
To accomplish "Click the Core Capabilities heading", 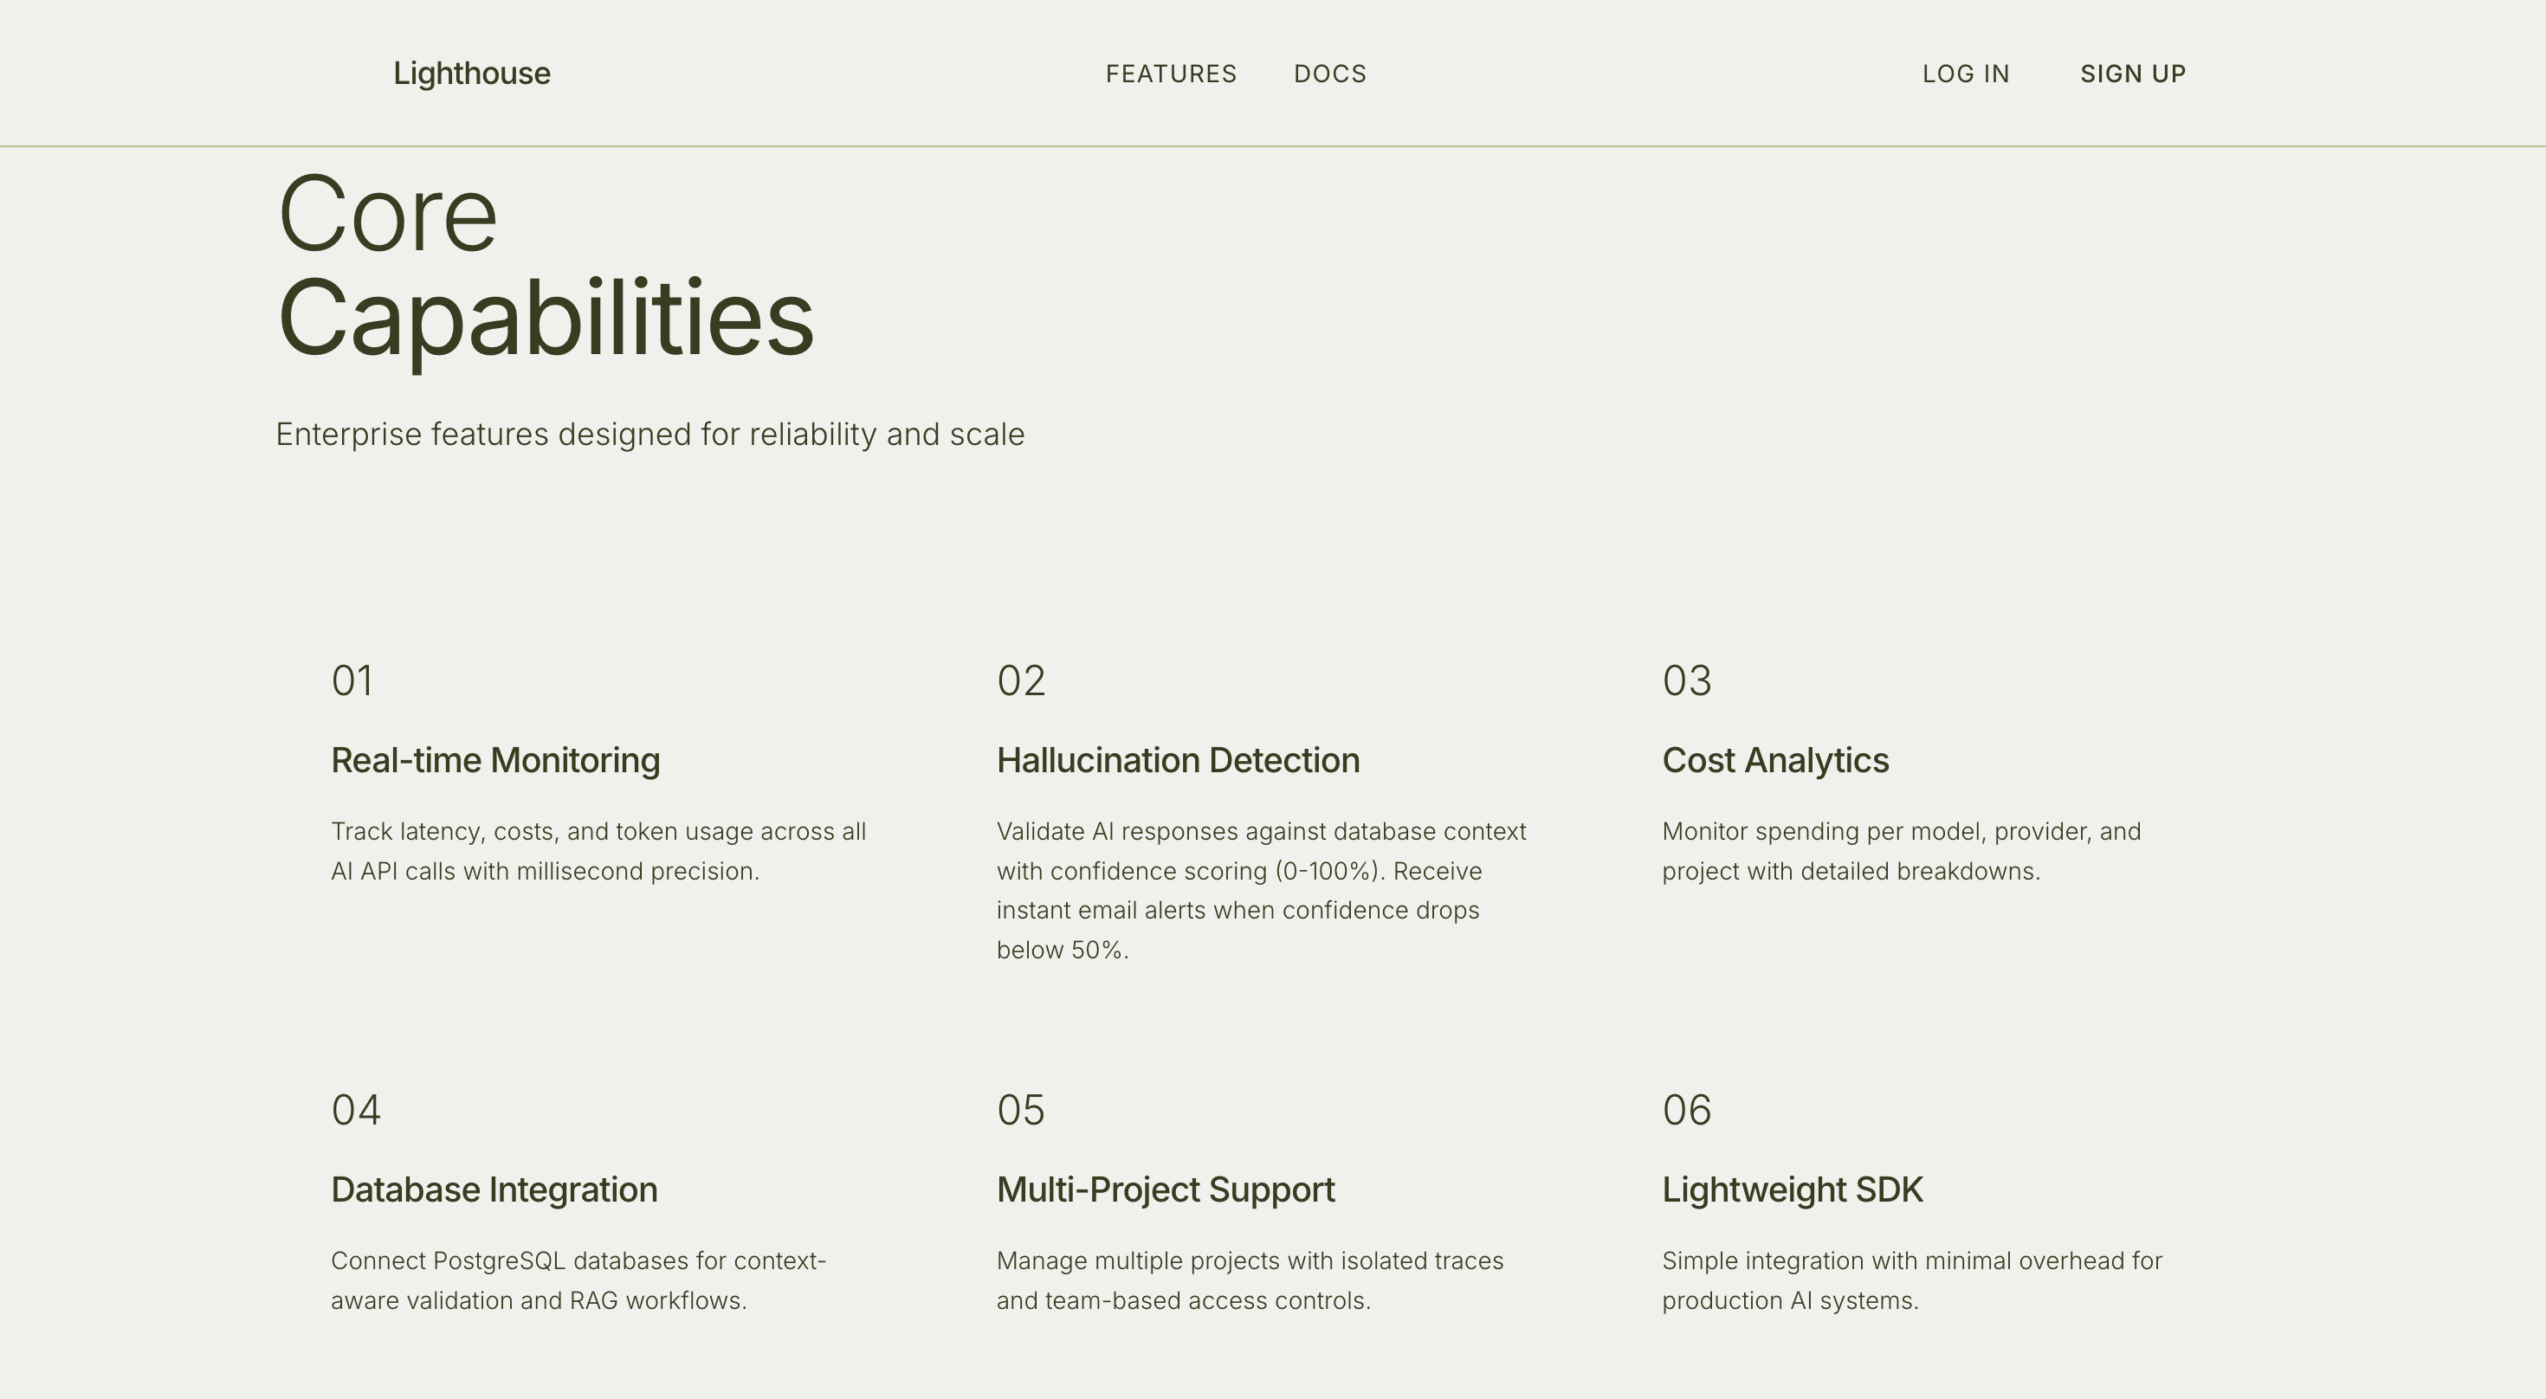I will click(545, 267).
